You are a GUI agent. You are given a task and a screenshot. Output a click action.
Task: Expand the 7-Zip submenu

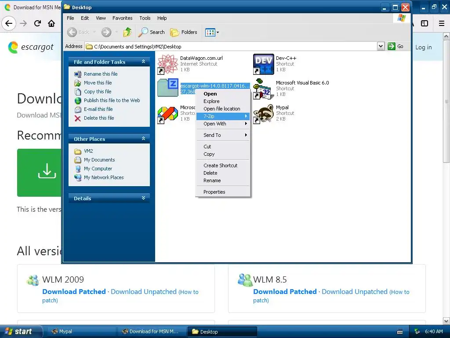[223, 116]
